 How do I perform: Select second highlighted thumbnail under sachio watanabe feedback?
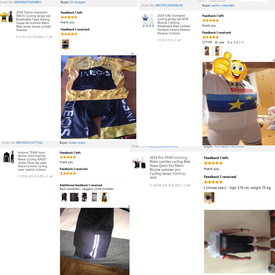217,51
